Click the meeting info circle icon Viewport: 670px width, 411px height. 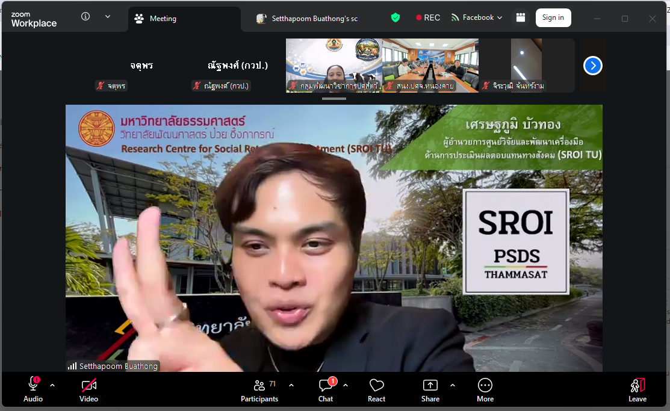pos(85,16)
